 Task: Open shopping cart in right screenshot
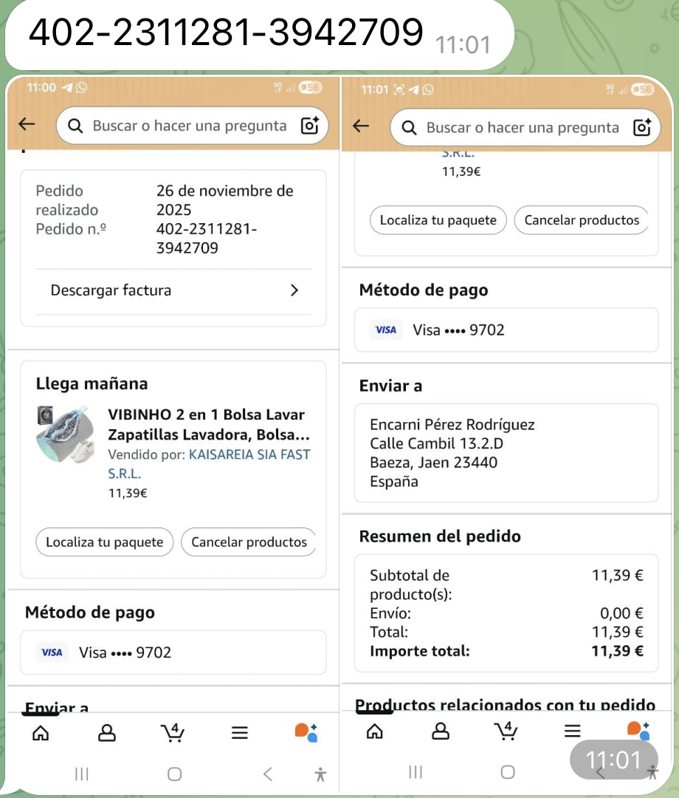(x=506, y=731)
